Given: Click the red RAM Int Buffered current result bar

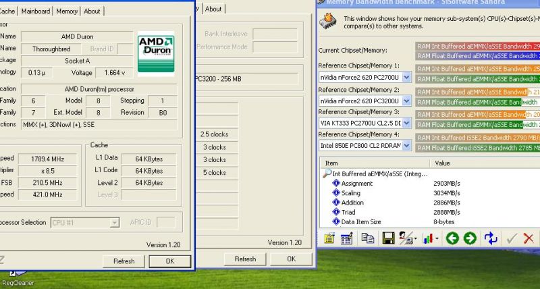Looking at the screenshot, I should click(x=477, y=46).
